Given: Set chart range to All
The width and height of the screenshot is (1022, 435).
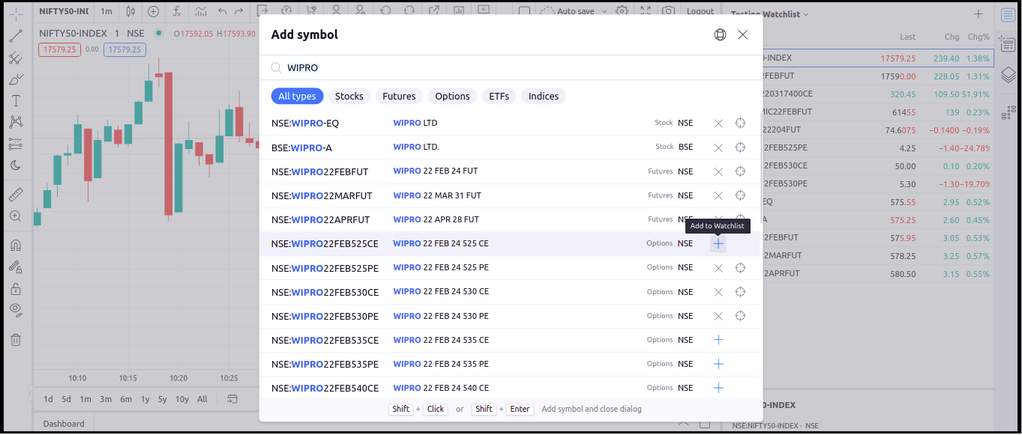Looking at the screenshot, I should [x=202, y=399].
